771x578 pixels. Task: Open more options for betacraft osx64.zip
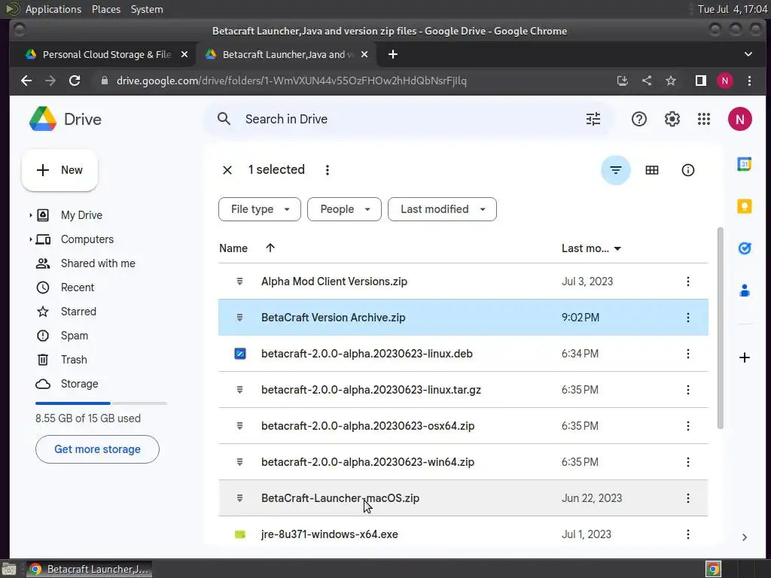[688, 426]
